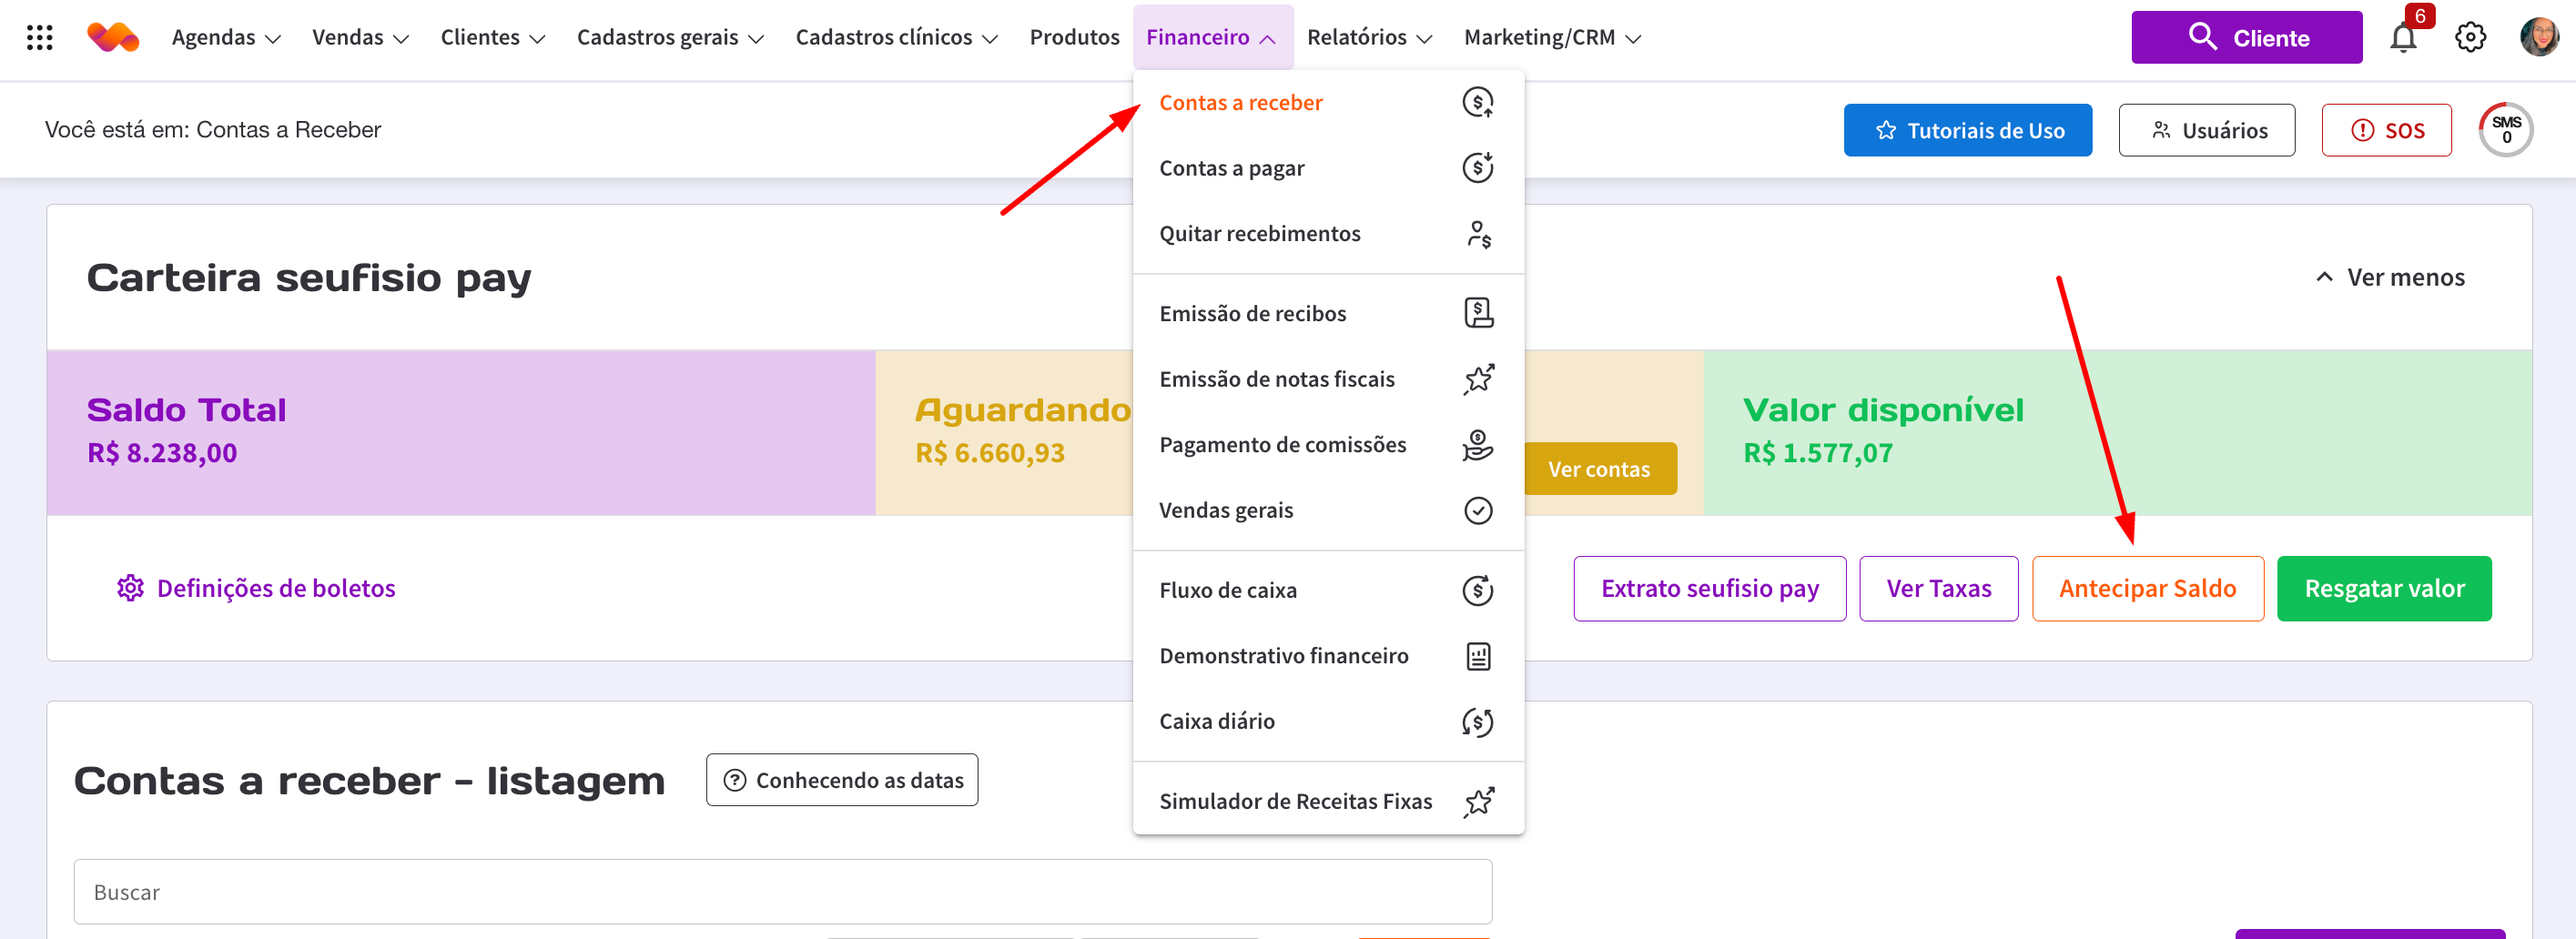Screen dimensions: 2576x939
Task: Click the SMS counter circle icon
Action: [2505, 130]
